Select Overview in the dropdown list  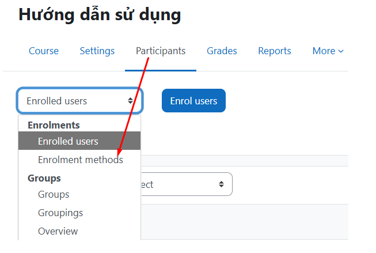58,231
